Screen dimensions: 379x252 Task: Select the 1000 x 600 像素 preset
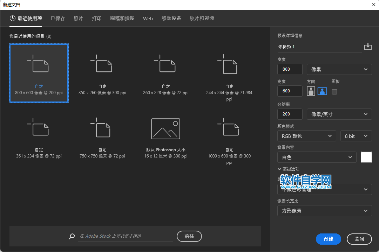(x=229, y=137)
